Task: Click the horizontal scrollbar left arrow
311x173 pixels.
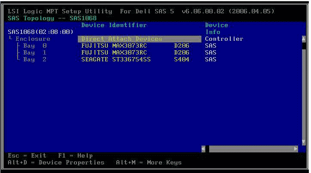Action: (203, 149)
